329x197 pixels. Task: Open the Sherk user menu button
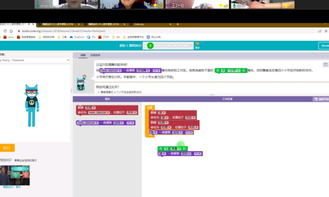(x=324, y=46)
